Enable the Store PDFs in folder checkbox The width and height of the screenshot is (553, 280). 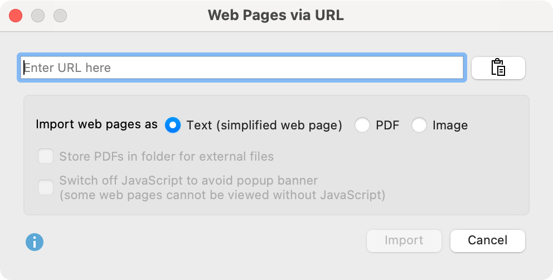click(x=45, y=156)
